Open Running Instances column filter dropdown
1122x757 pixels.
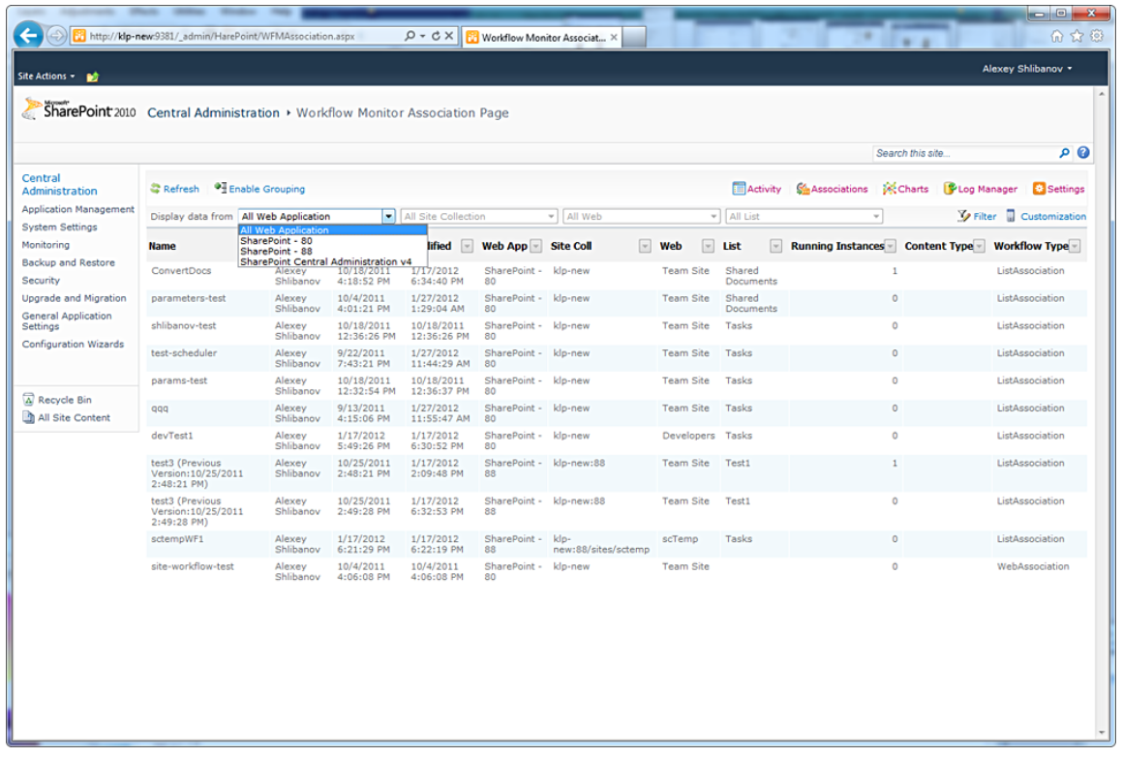pos(890,247)
